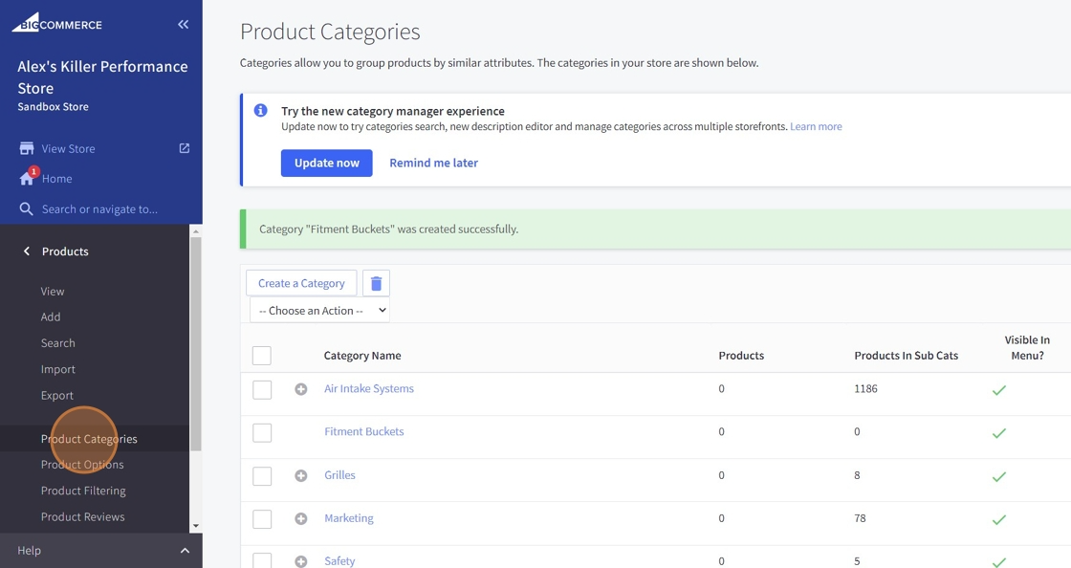Expand Air Intake Systems plus icon
1071x568 pixels.
click(x=301, y=389)
